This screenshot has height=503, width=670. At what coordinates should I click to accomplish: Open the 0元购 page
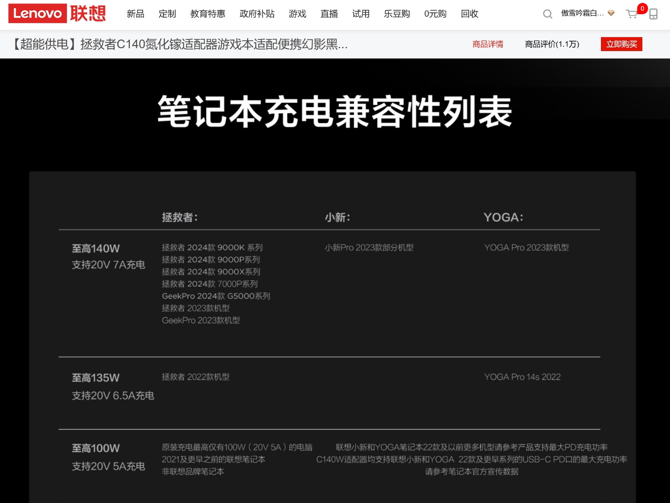[x=435, y=14]
